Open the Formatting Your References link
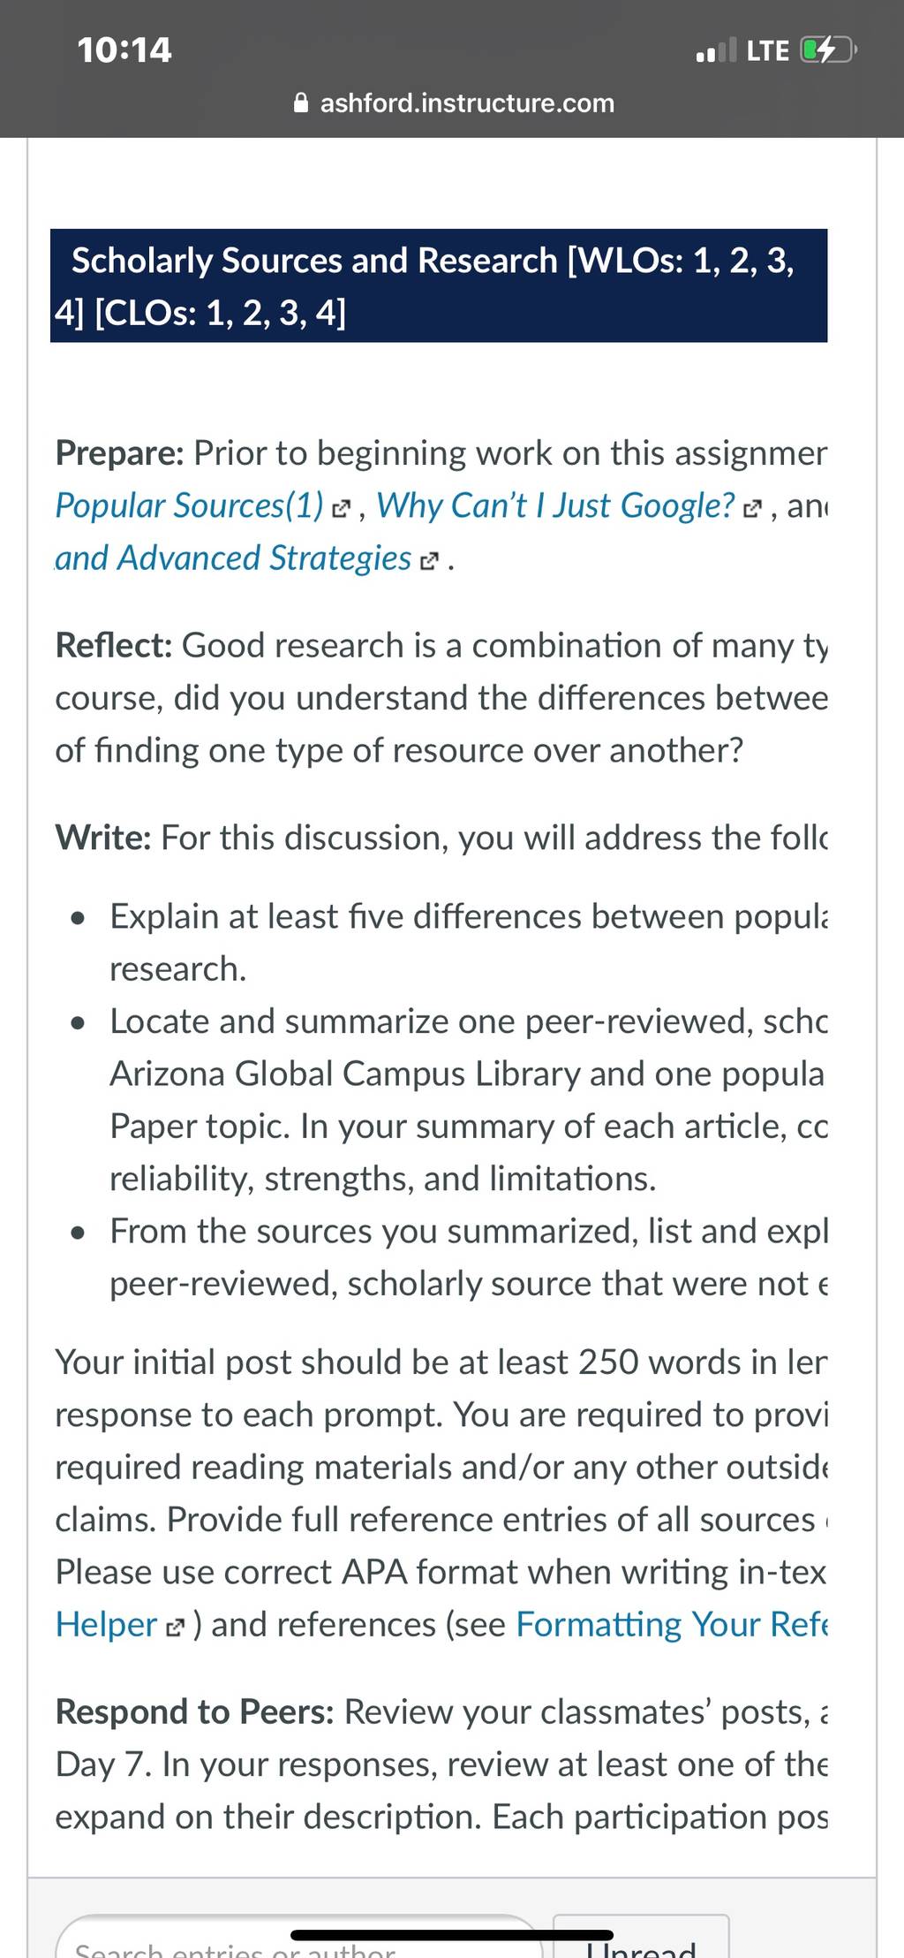904x1958 pixels. point(672,1624)
